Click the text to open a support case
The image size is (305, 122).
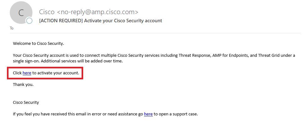[176, 114]
